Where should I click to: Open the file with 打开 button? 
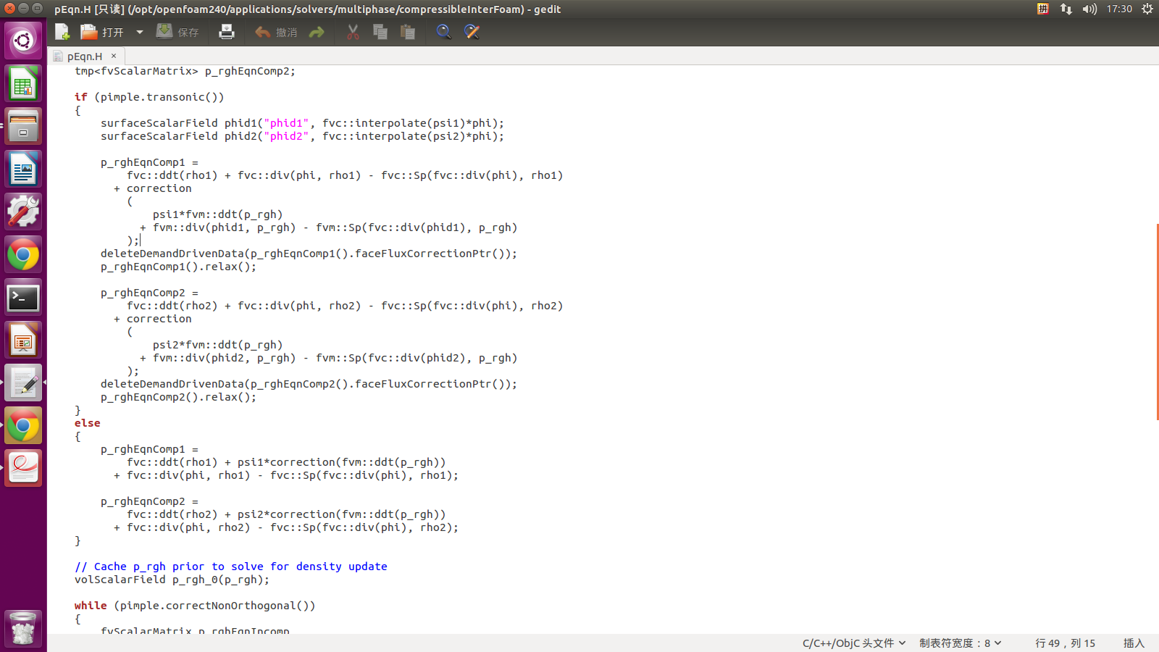tap(102, 32)
